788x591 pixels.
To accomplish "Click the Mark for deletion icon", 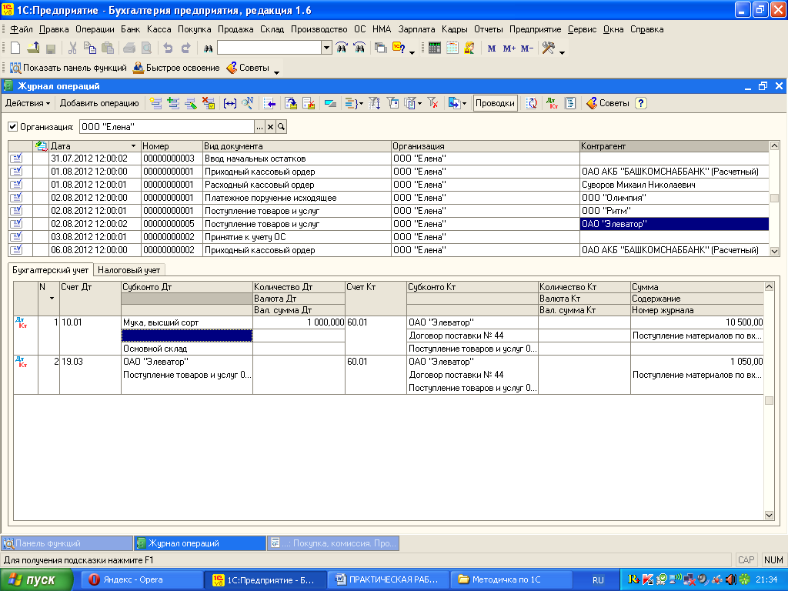I will (x=208, y=104).
